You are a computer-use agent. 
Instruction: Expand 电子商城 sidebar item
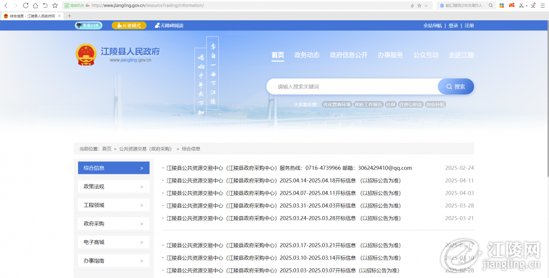tap(114, 242)
